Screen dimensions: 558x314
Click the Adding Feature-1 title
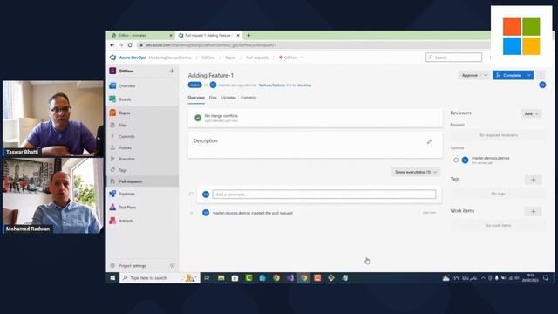coord(211,76)
